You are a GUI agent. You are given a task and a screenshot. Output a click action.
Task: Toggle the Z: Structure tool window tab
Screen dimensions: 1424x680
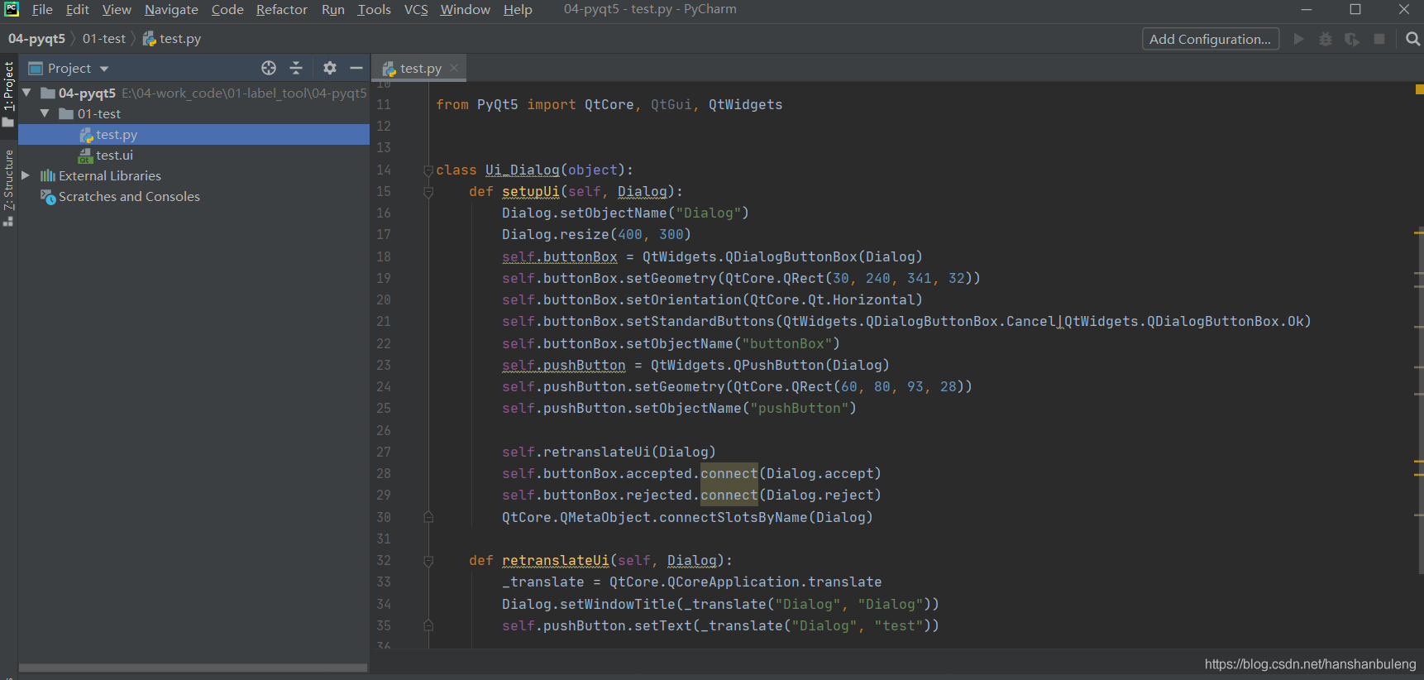tap(8, 187)
